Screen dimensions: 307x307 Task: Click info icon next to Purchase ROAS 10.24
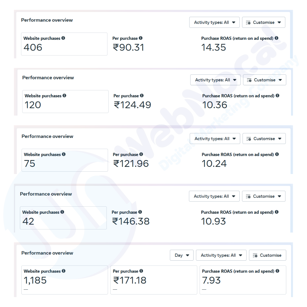click(277, 154)
